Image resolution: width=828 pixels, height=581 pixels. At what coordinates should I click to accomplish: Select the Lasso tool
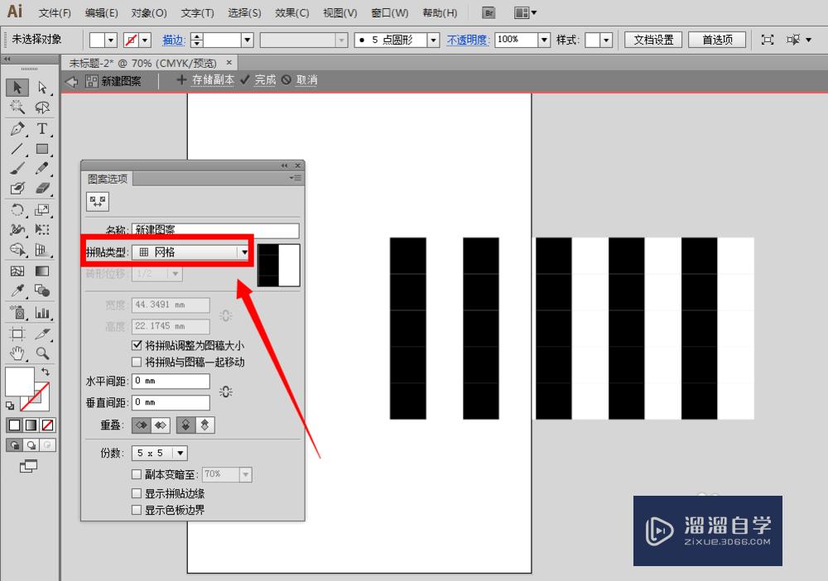click(x=42, y=107)
